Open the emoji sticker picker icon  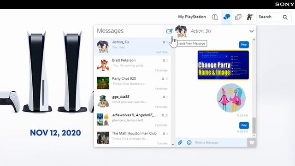pos(189,142)
